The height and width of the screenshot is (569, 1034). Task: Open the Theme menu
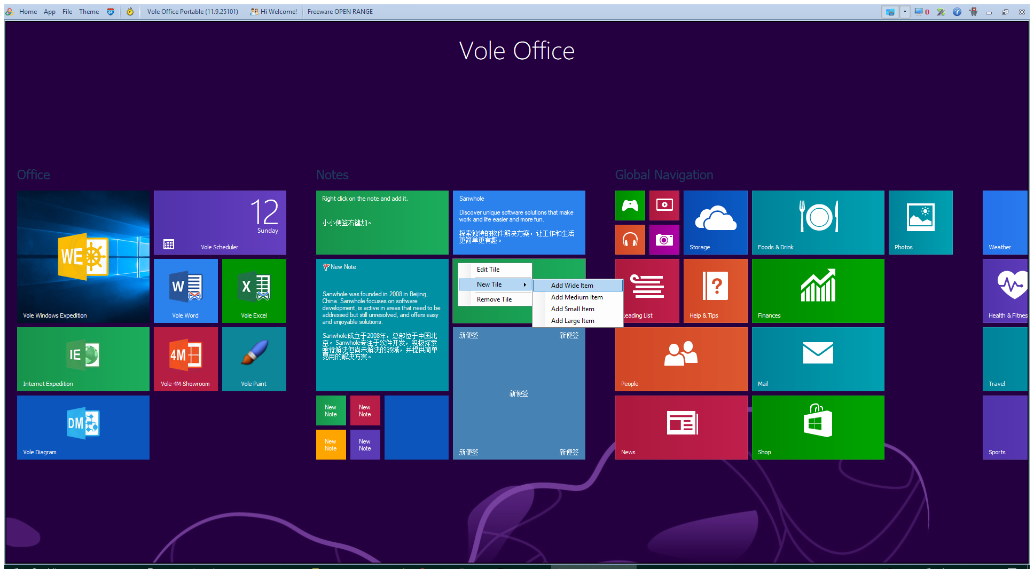pyautogui.click(x=89, y=12)
